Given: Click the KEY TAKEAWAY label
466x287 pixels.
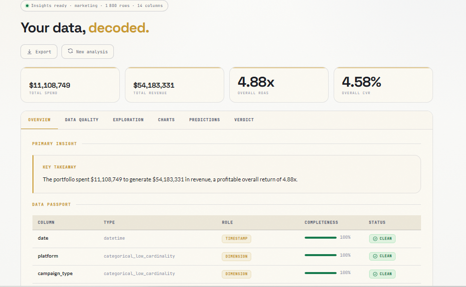Looking at the screenshot, I should tap(59, 167).
